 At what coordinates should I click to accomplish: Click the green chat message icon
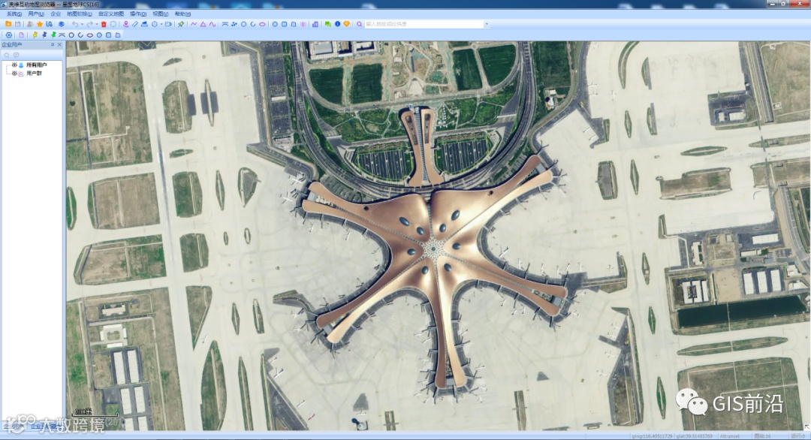[x=328, y=24]
